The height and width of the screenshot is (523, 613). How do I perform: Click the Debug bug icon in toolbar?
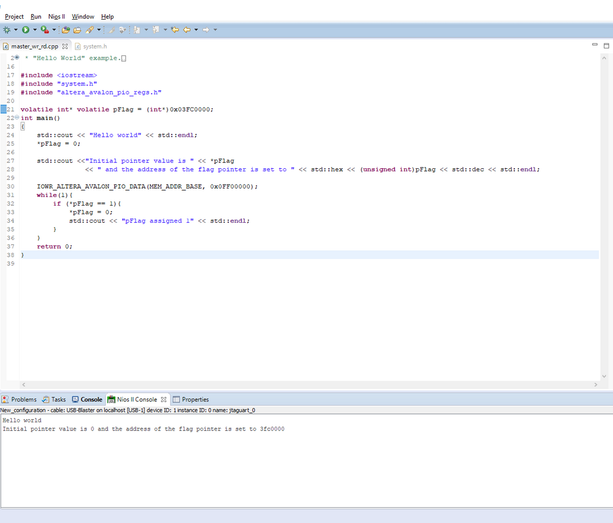7,29
